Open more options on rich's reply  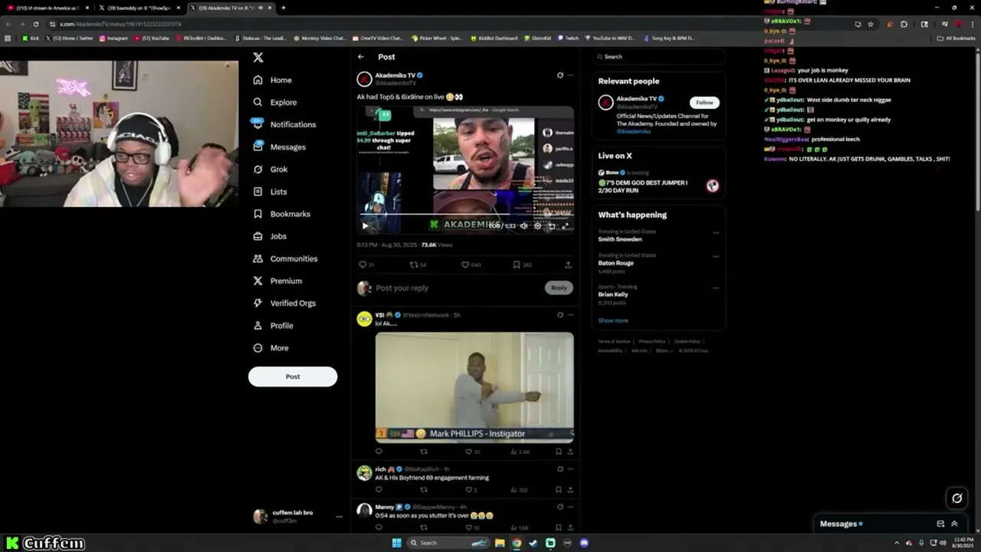click(x=570, y=468)
